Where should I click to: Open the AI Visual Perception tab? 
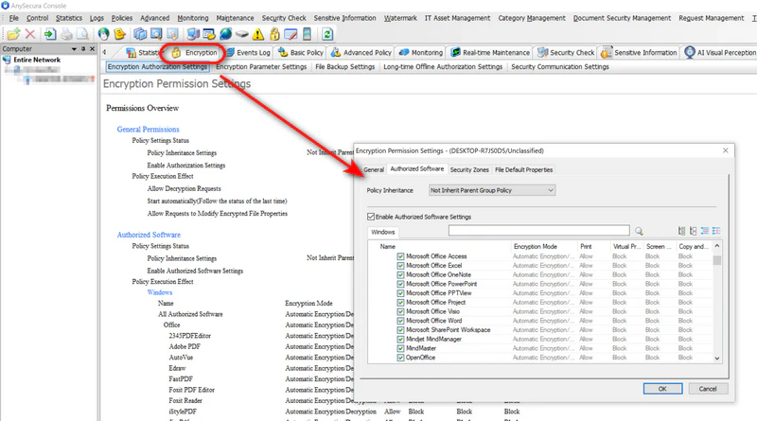coord(720,53)
